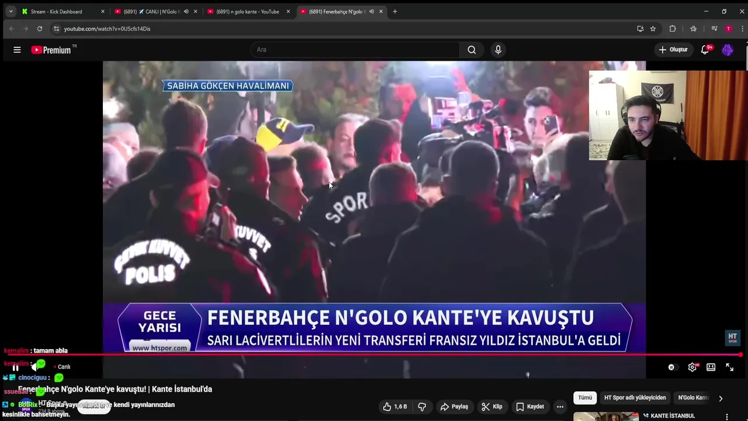
Task: View site information next to the URL
Action: point(56,29)
